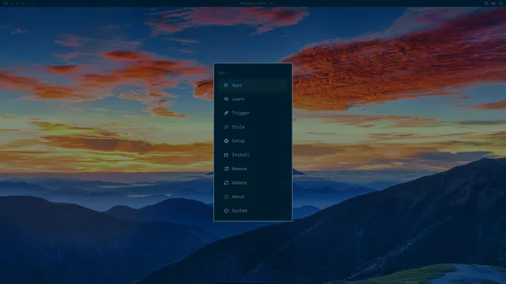Viewport: 506px width, 284px height.
Task: Click the Style brush icon
Action: point(226,127)
